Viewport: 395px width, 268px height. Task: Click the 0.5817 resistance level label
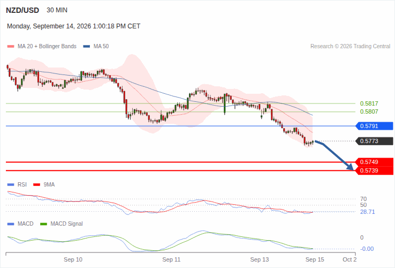[x=369, y=103]
